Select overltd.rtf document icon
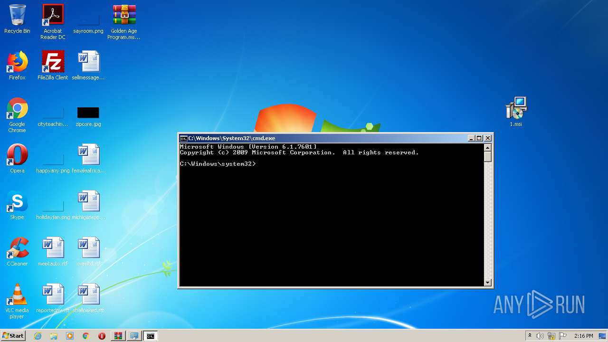The width and height of the screenshot is (608, 342). [88, 252]
